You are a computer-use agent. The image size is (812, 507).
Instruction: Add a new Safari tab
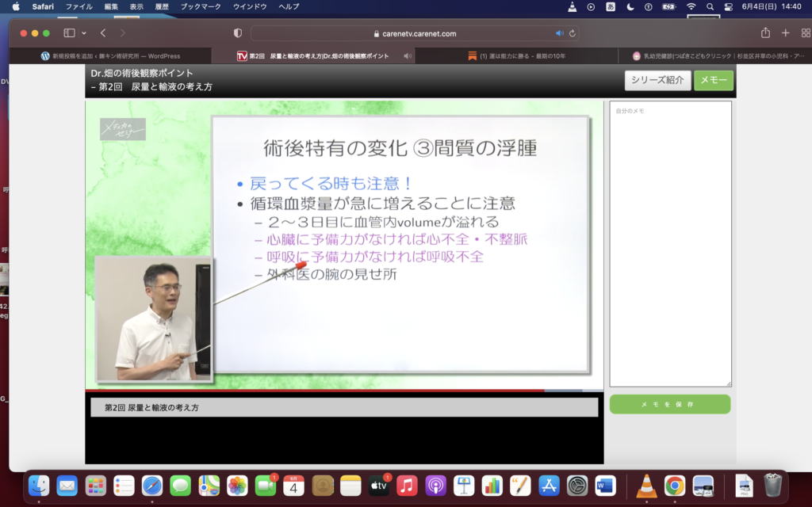[785, 33]
